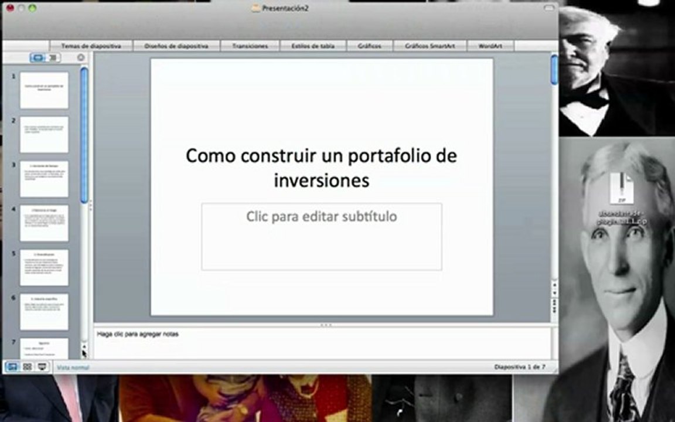Select slide 7 thumbnail
The image size is (675, 422).
coord(44,348)
